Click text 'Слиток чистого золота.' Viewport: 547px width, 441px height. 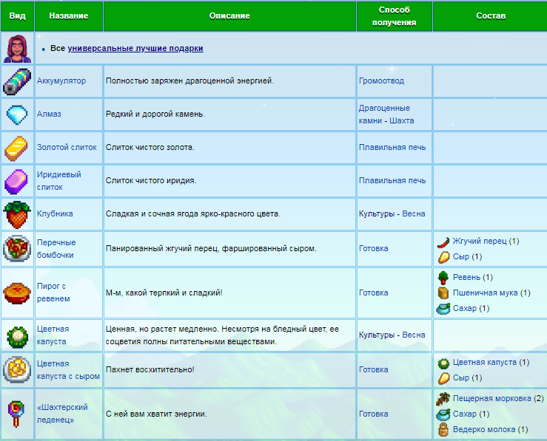(150, 147)
